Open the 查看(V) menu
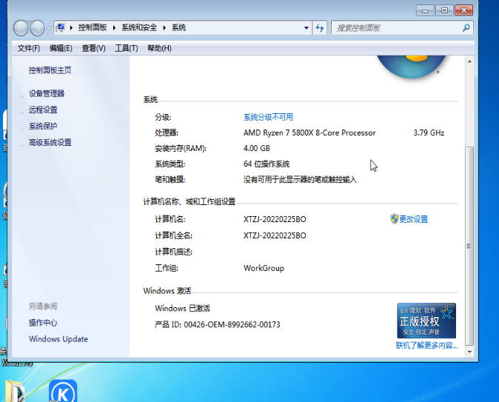The width and height of the screenshot is (499, 402). pos(93,48)
